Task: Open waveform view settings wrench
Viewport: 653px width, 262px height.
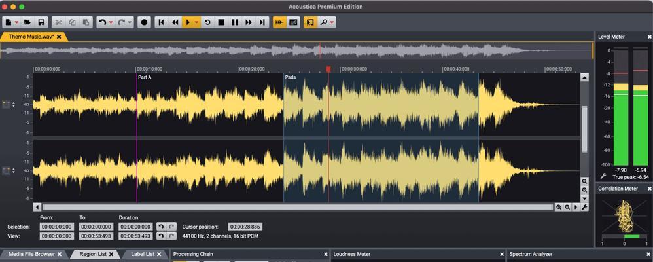Action: click(584, 207)
